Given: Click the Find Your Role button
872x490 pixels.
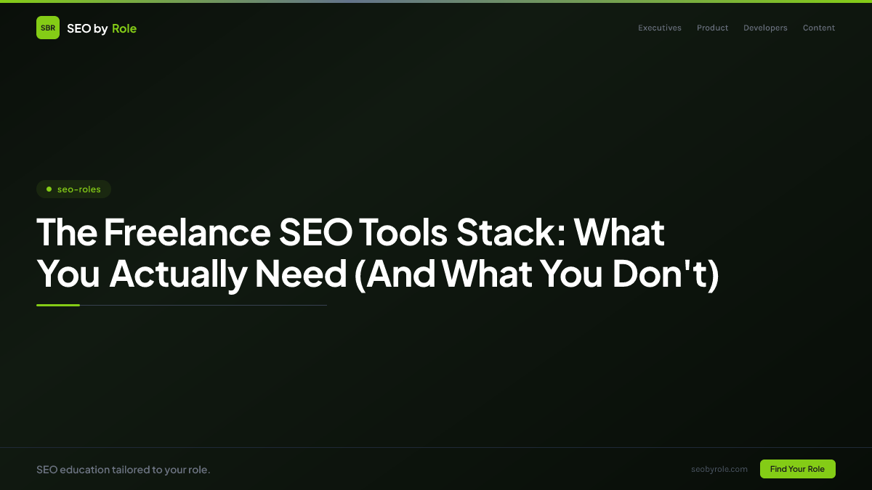Looking at the screenshot, I should coord(797,469).
